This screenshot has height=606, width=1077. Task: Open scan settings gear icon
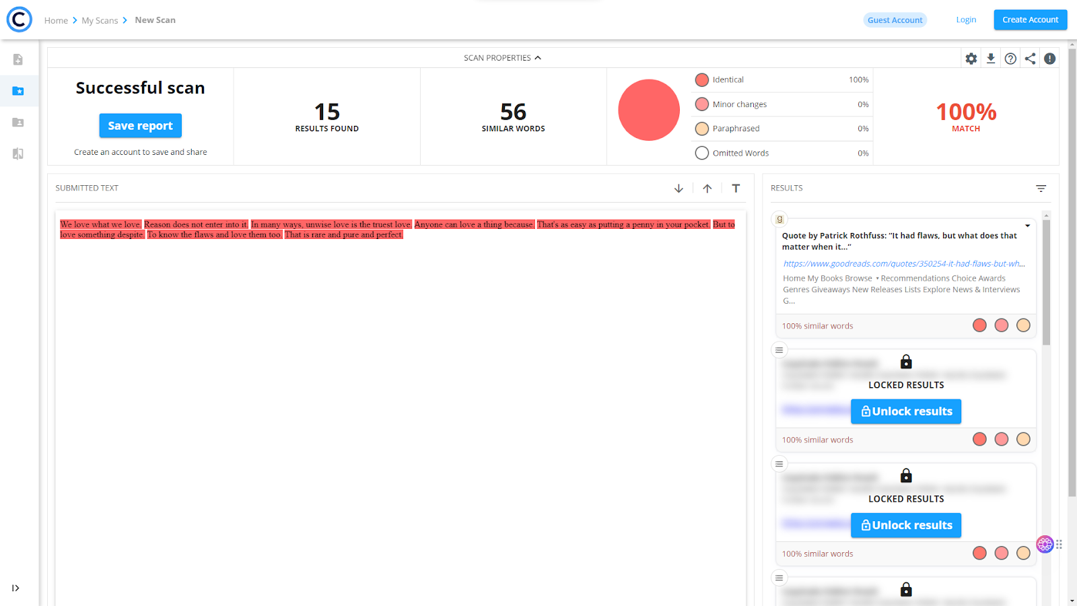[x=971, y=59]
